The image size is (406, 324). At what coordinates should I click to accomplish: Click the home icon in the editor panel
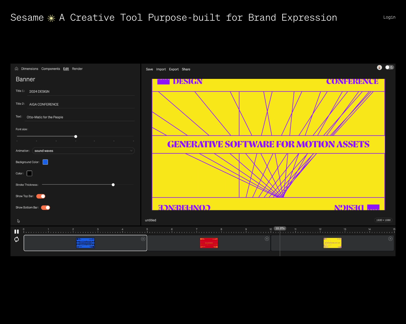(16, 69)
